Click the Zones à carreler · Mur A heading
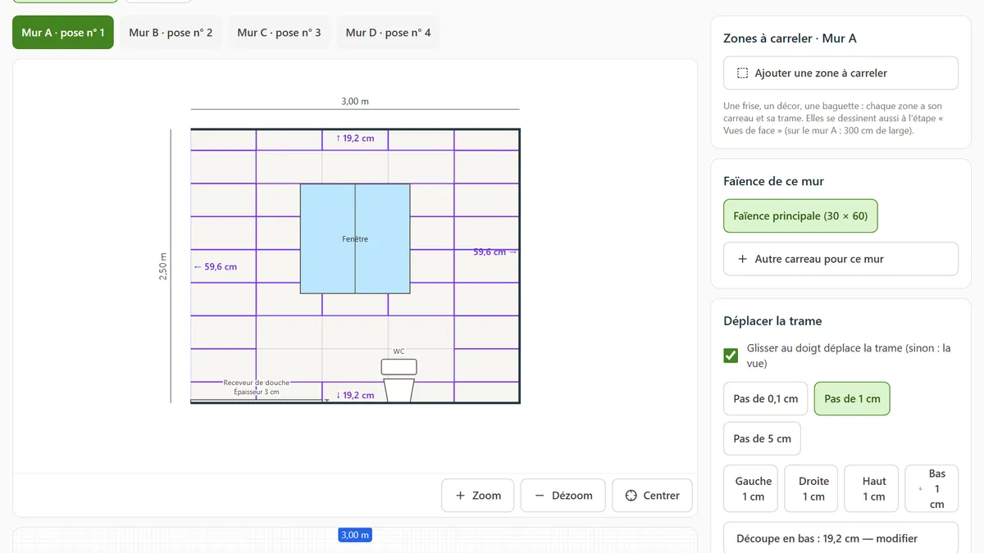The image size is (984, 553). pyautogui.click(x=790, y=39)
